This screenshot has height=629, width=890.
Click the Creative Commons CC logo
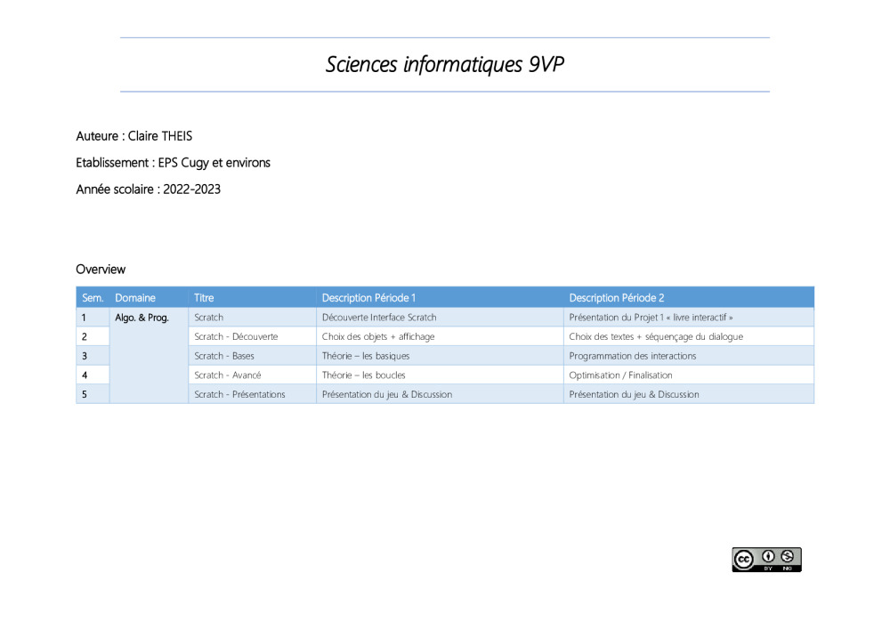(x=744, y=560)
